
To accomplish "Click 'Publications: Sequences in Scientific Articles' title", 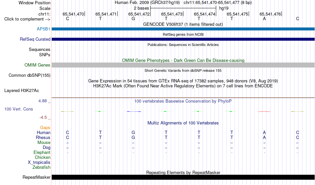I will [x=183, y=45].
